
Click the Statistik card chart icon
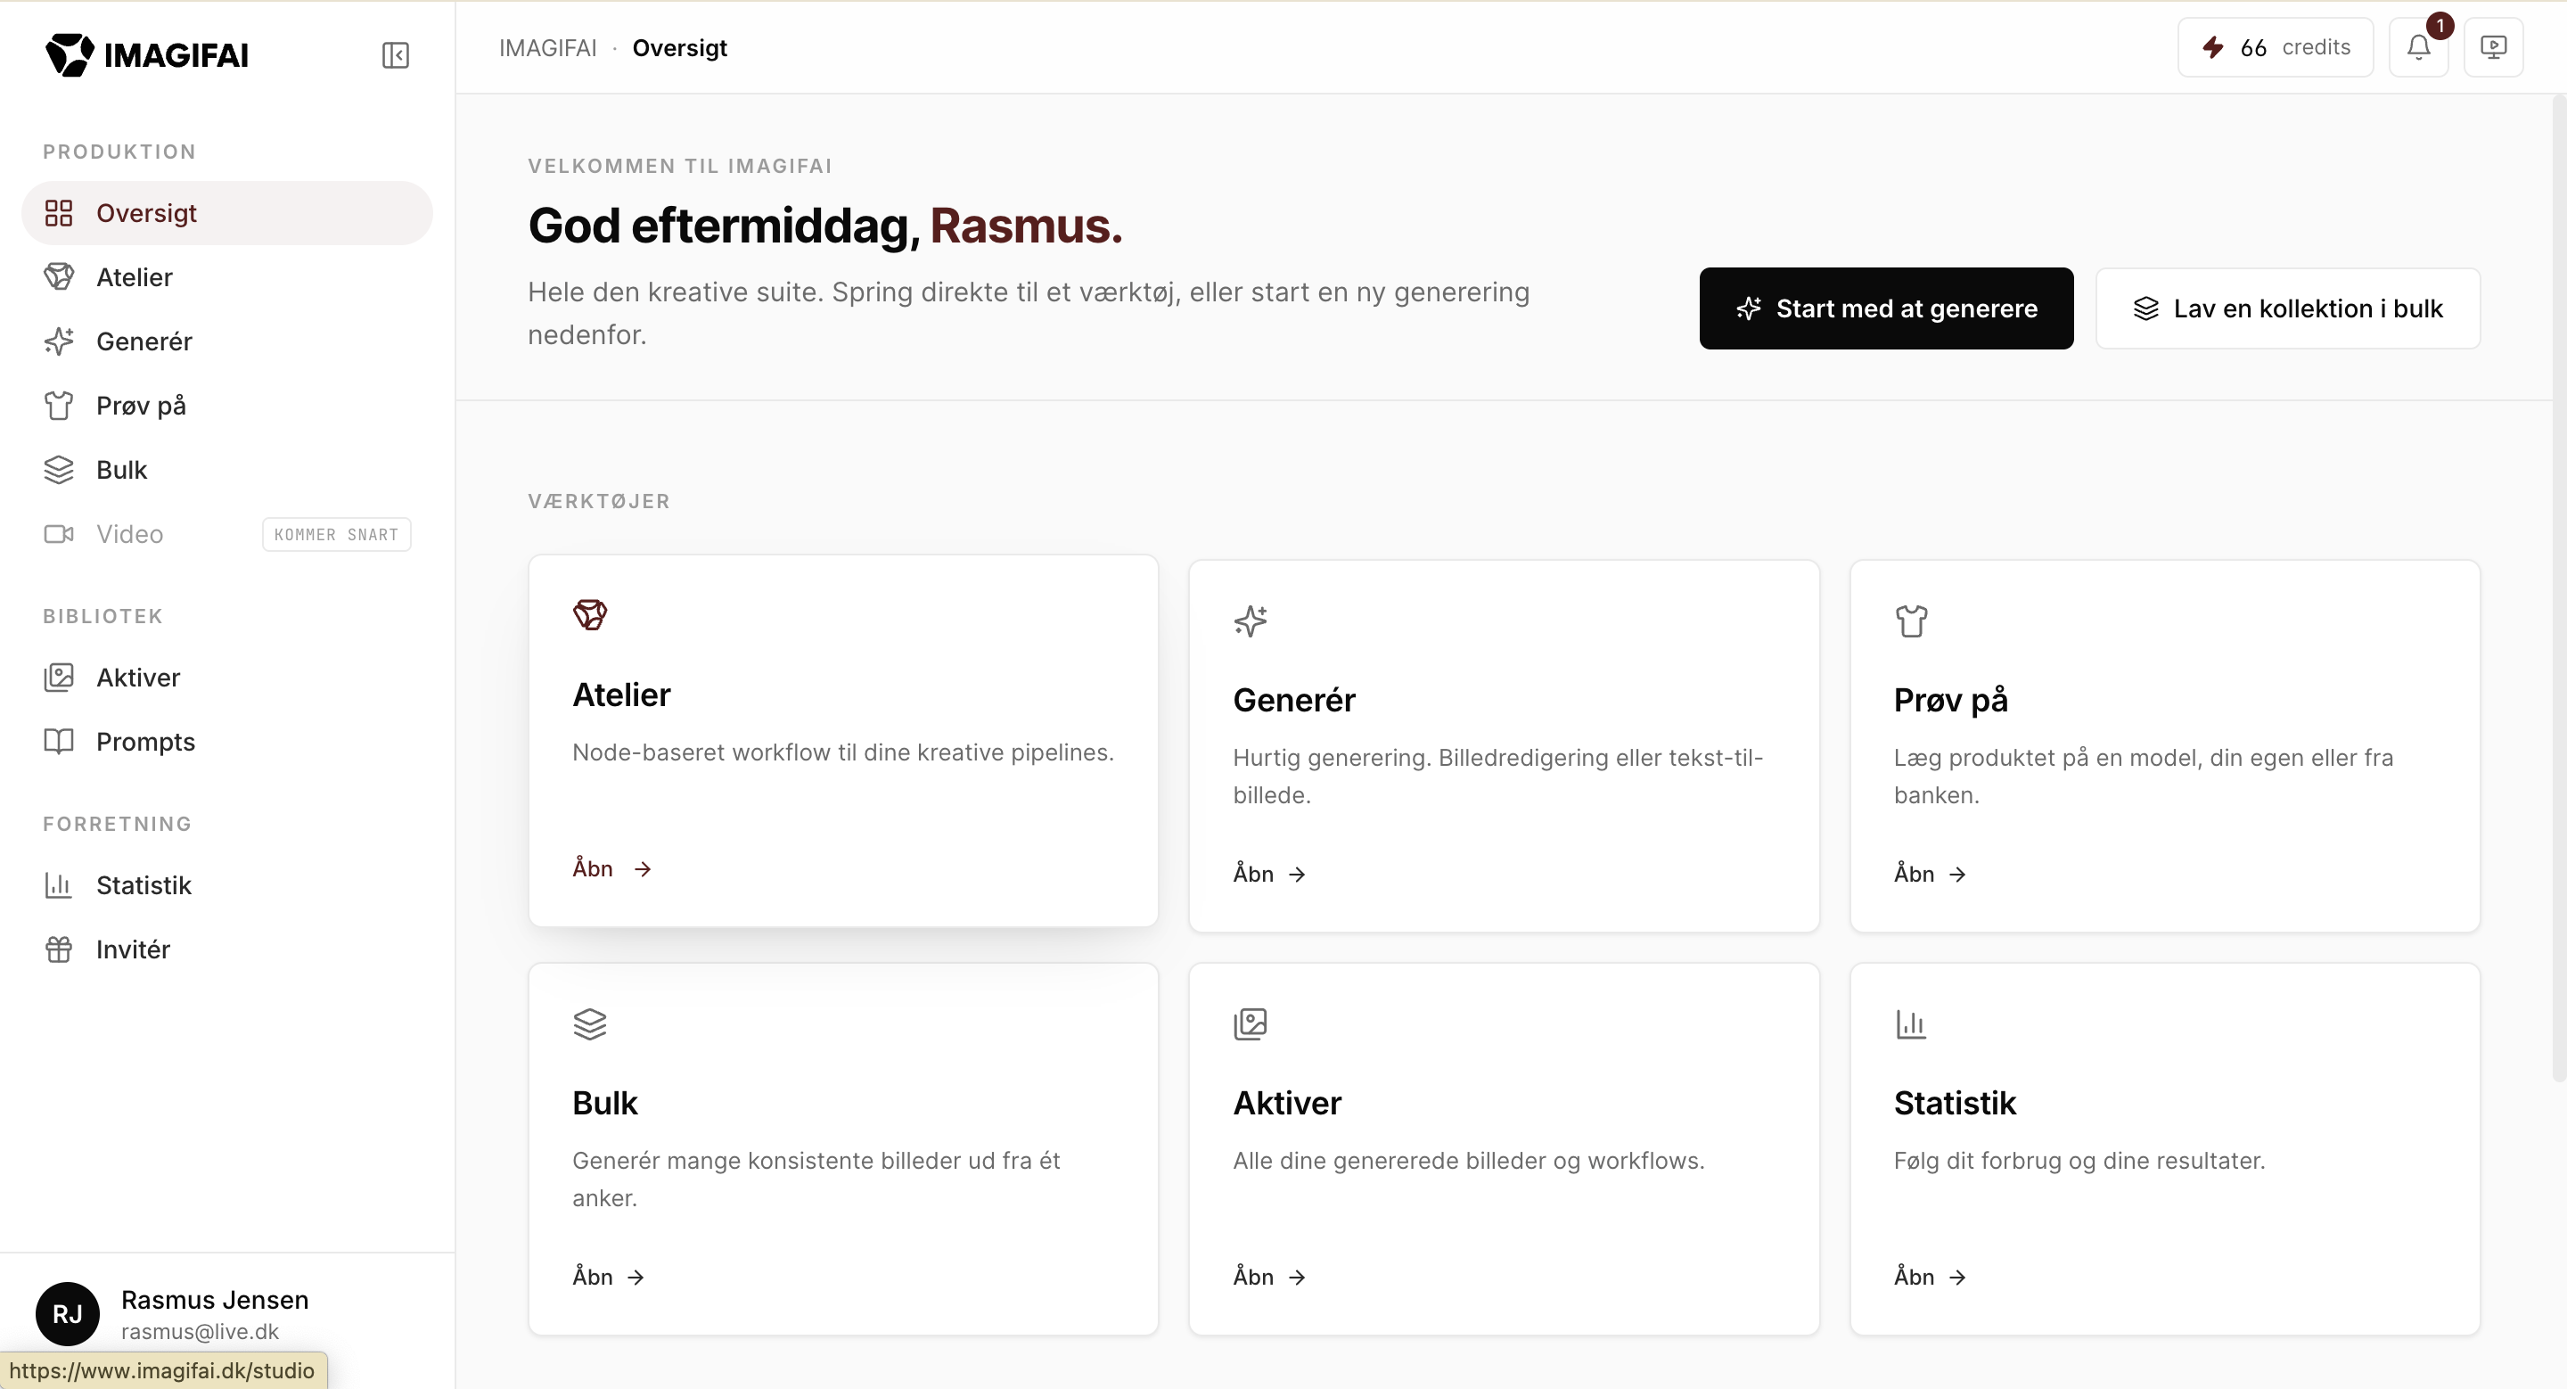(x=1911, y=1023)
